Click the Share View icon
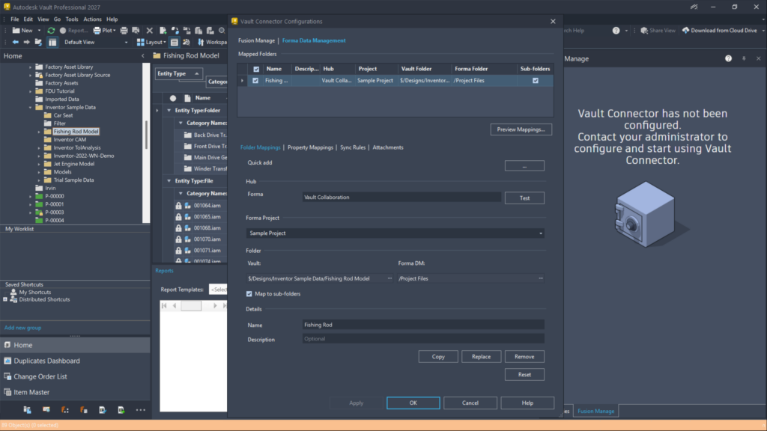The image size is (767, 431). coord(644,30)
